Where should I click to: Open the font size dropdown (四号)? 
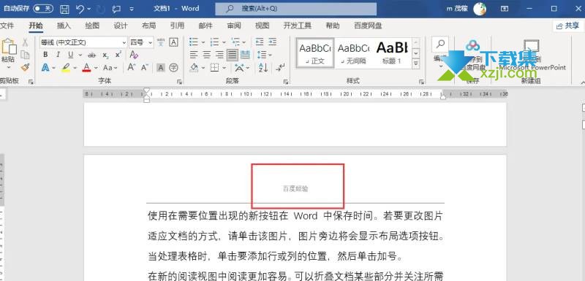(150, 42)
